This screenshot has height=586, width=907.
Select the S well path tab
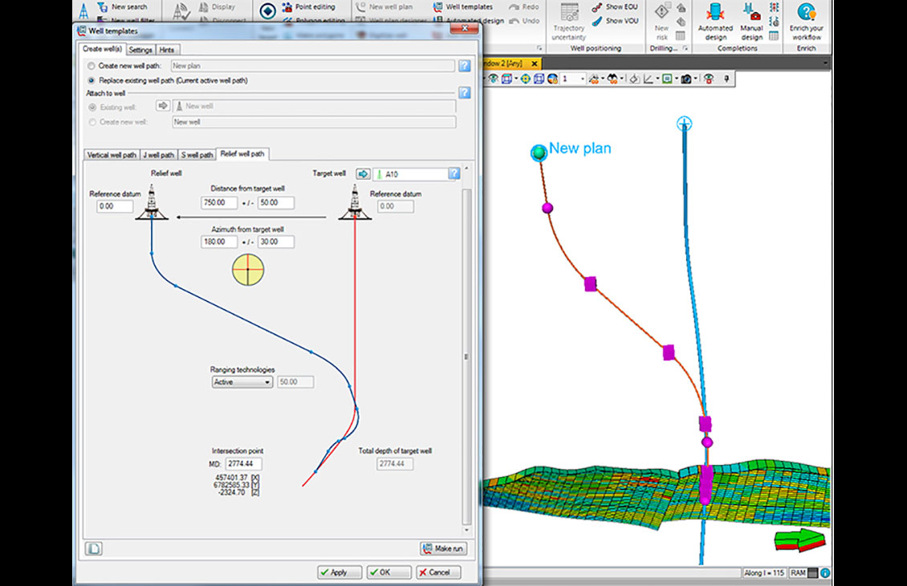197,155
